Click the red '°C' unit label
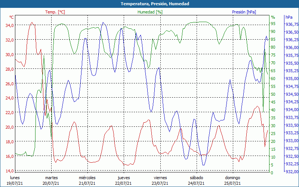299x187 pixels. (12, 17)
